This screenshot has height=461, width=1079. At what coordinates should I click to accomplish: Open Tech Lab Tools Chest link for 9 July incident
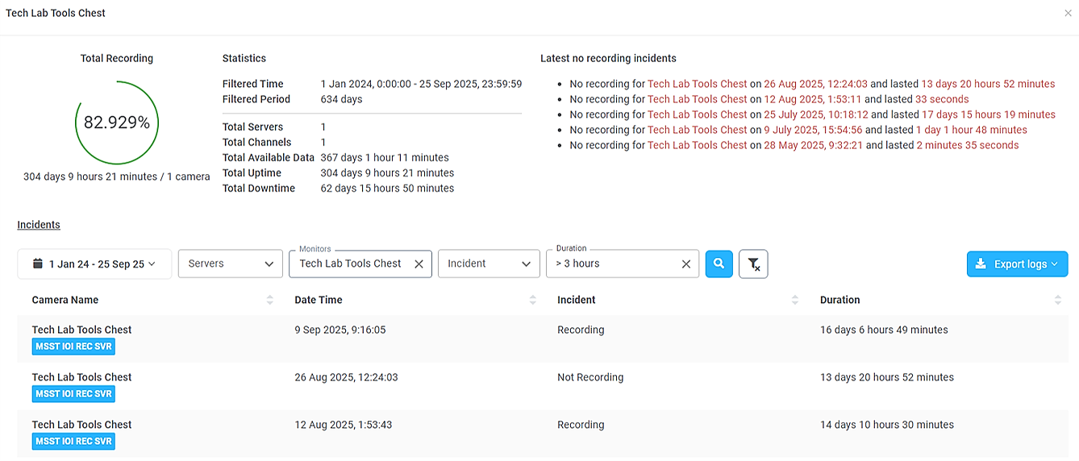697,130
